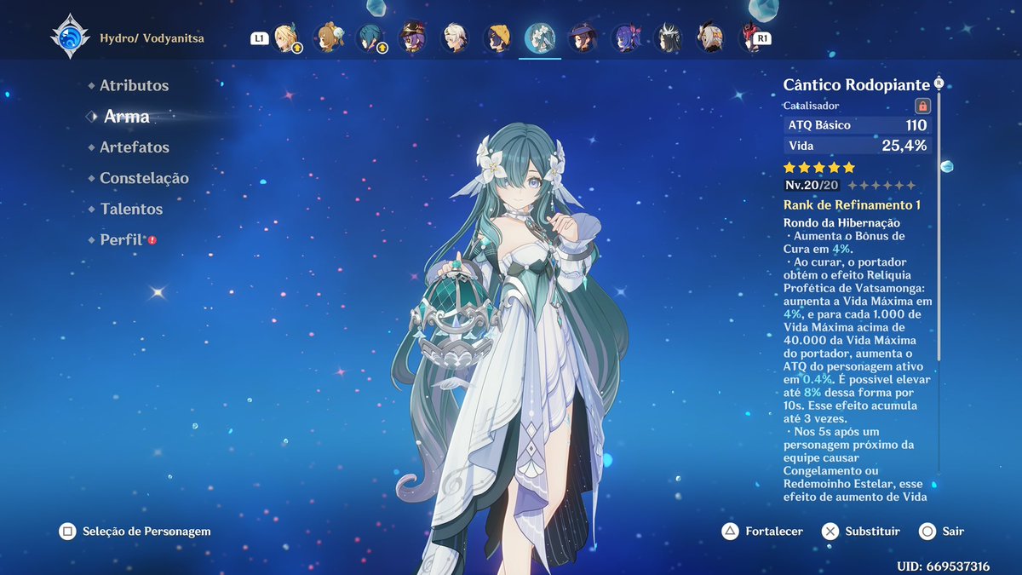Image resolution: width=1022 pixels, height=575 pixels.
Task: Click the Sair button
Action: (x=942, y=532)
